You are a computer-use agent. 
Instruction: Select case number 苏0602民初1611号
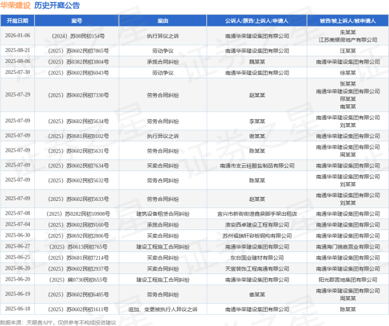coord(78,310)
